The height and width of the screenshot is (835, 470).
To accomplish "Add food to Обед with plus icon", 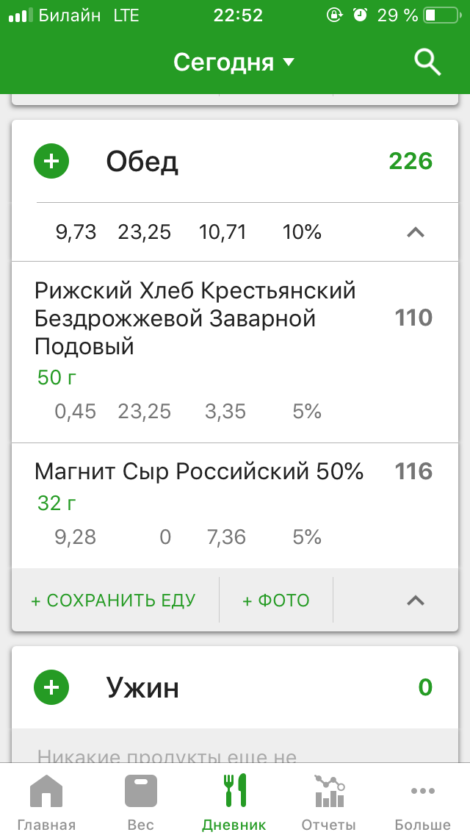I will (x=51, y=161).
